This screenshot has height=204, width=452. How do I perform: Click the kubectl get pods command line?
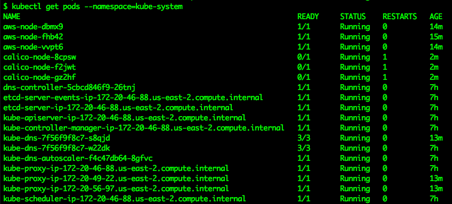pos(93,7)
